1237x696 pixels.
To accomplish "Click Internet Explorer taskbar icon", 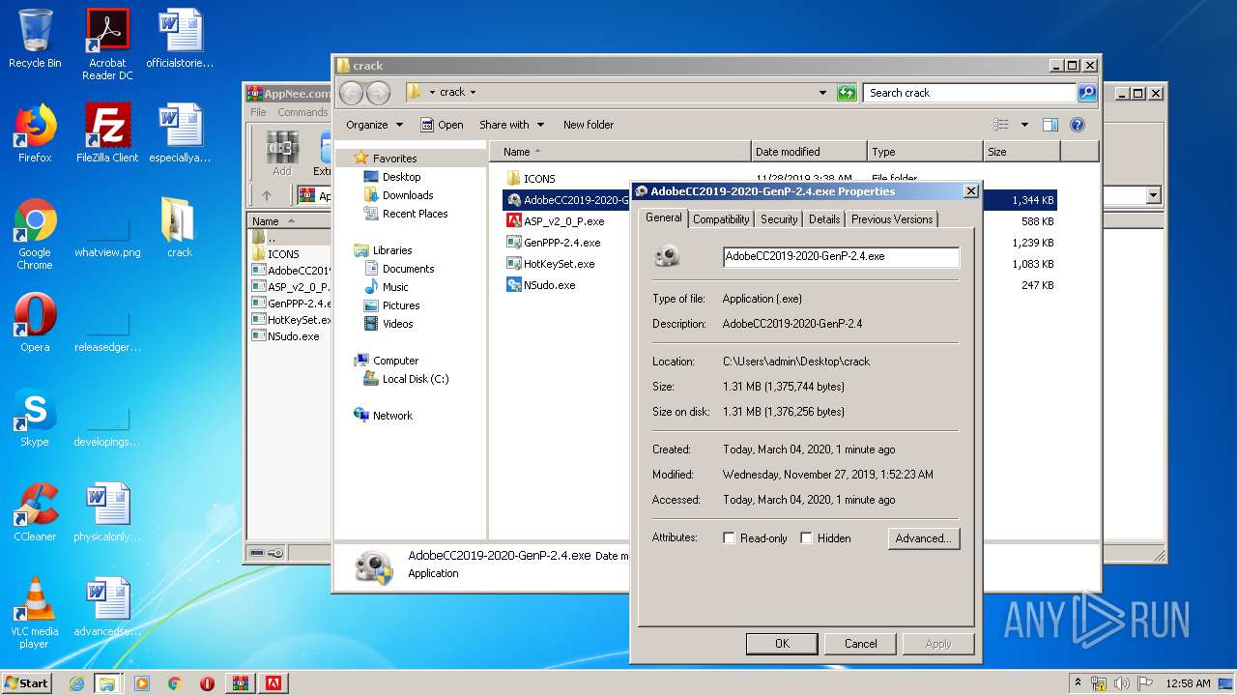I will [76, 683].
